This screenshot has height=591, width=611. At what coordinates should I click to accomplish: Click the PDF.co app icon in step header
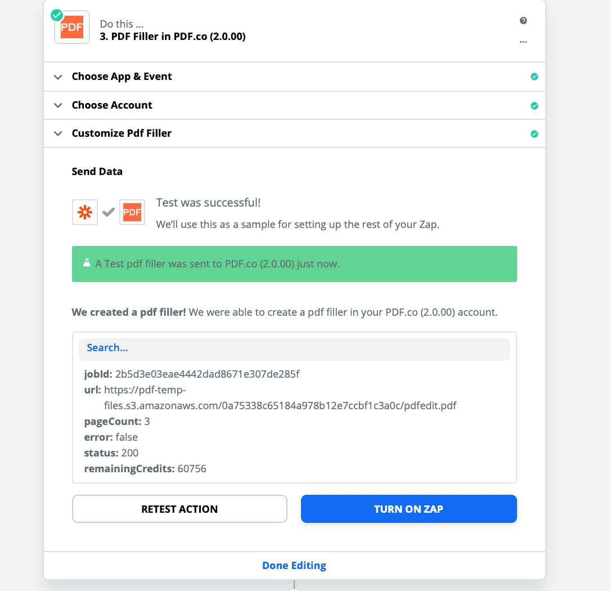72,27
